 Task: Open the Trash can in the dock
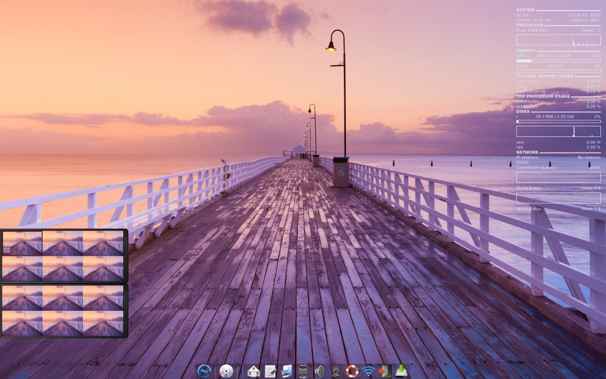tap(302, 370)
